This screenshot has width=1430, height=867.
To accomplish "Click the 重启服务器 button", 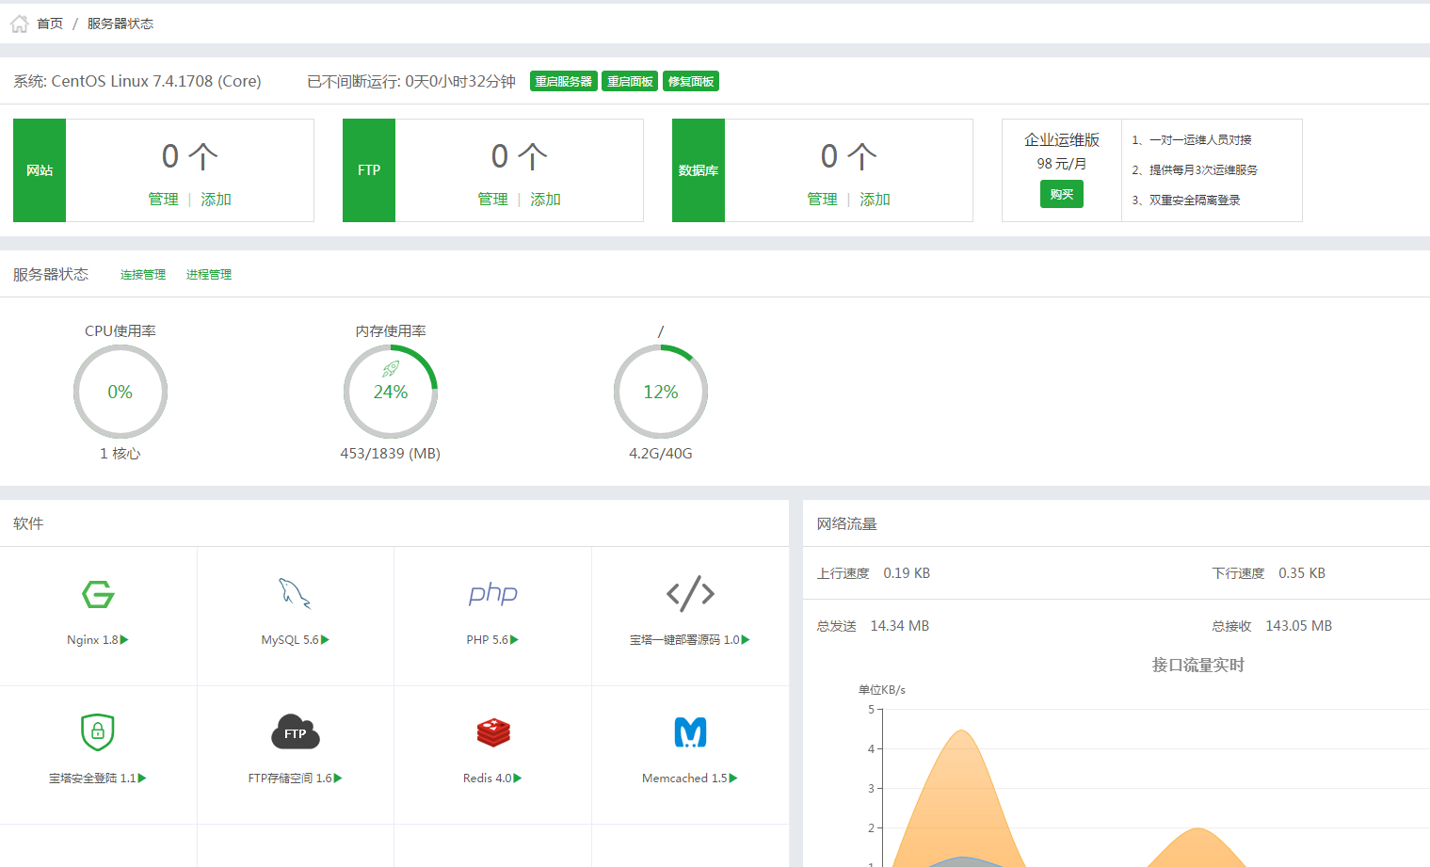I will point(564,82).
